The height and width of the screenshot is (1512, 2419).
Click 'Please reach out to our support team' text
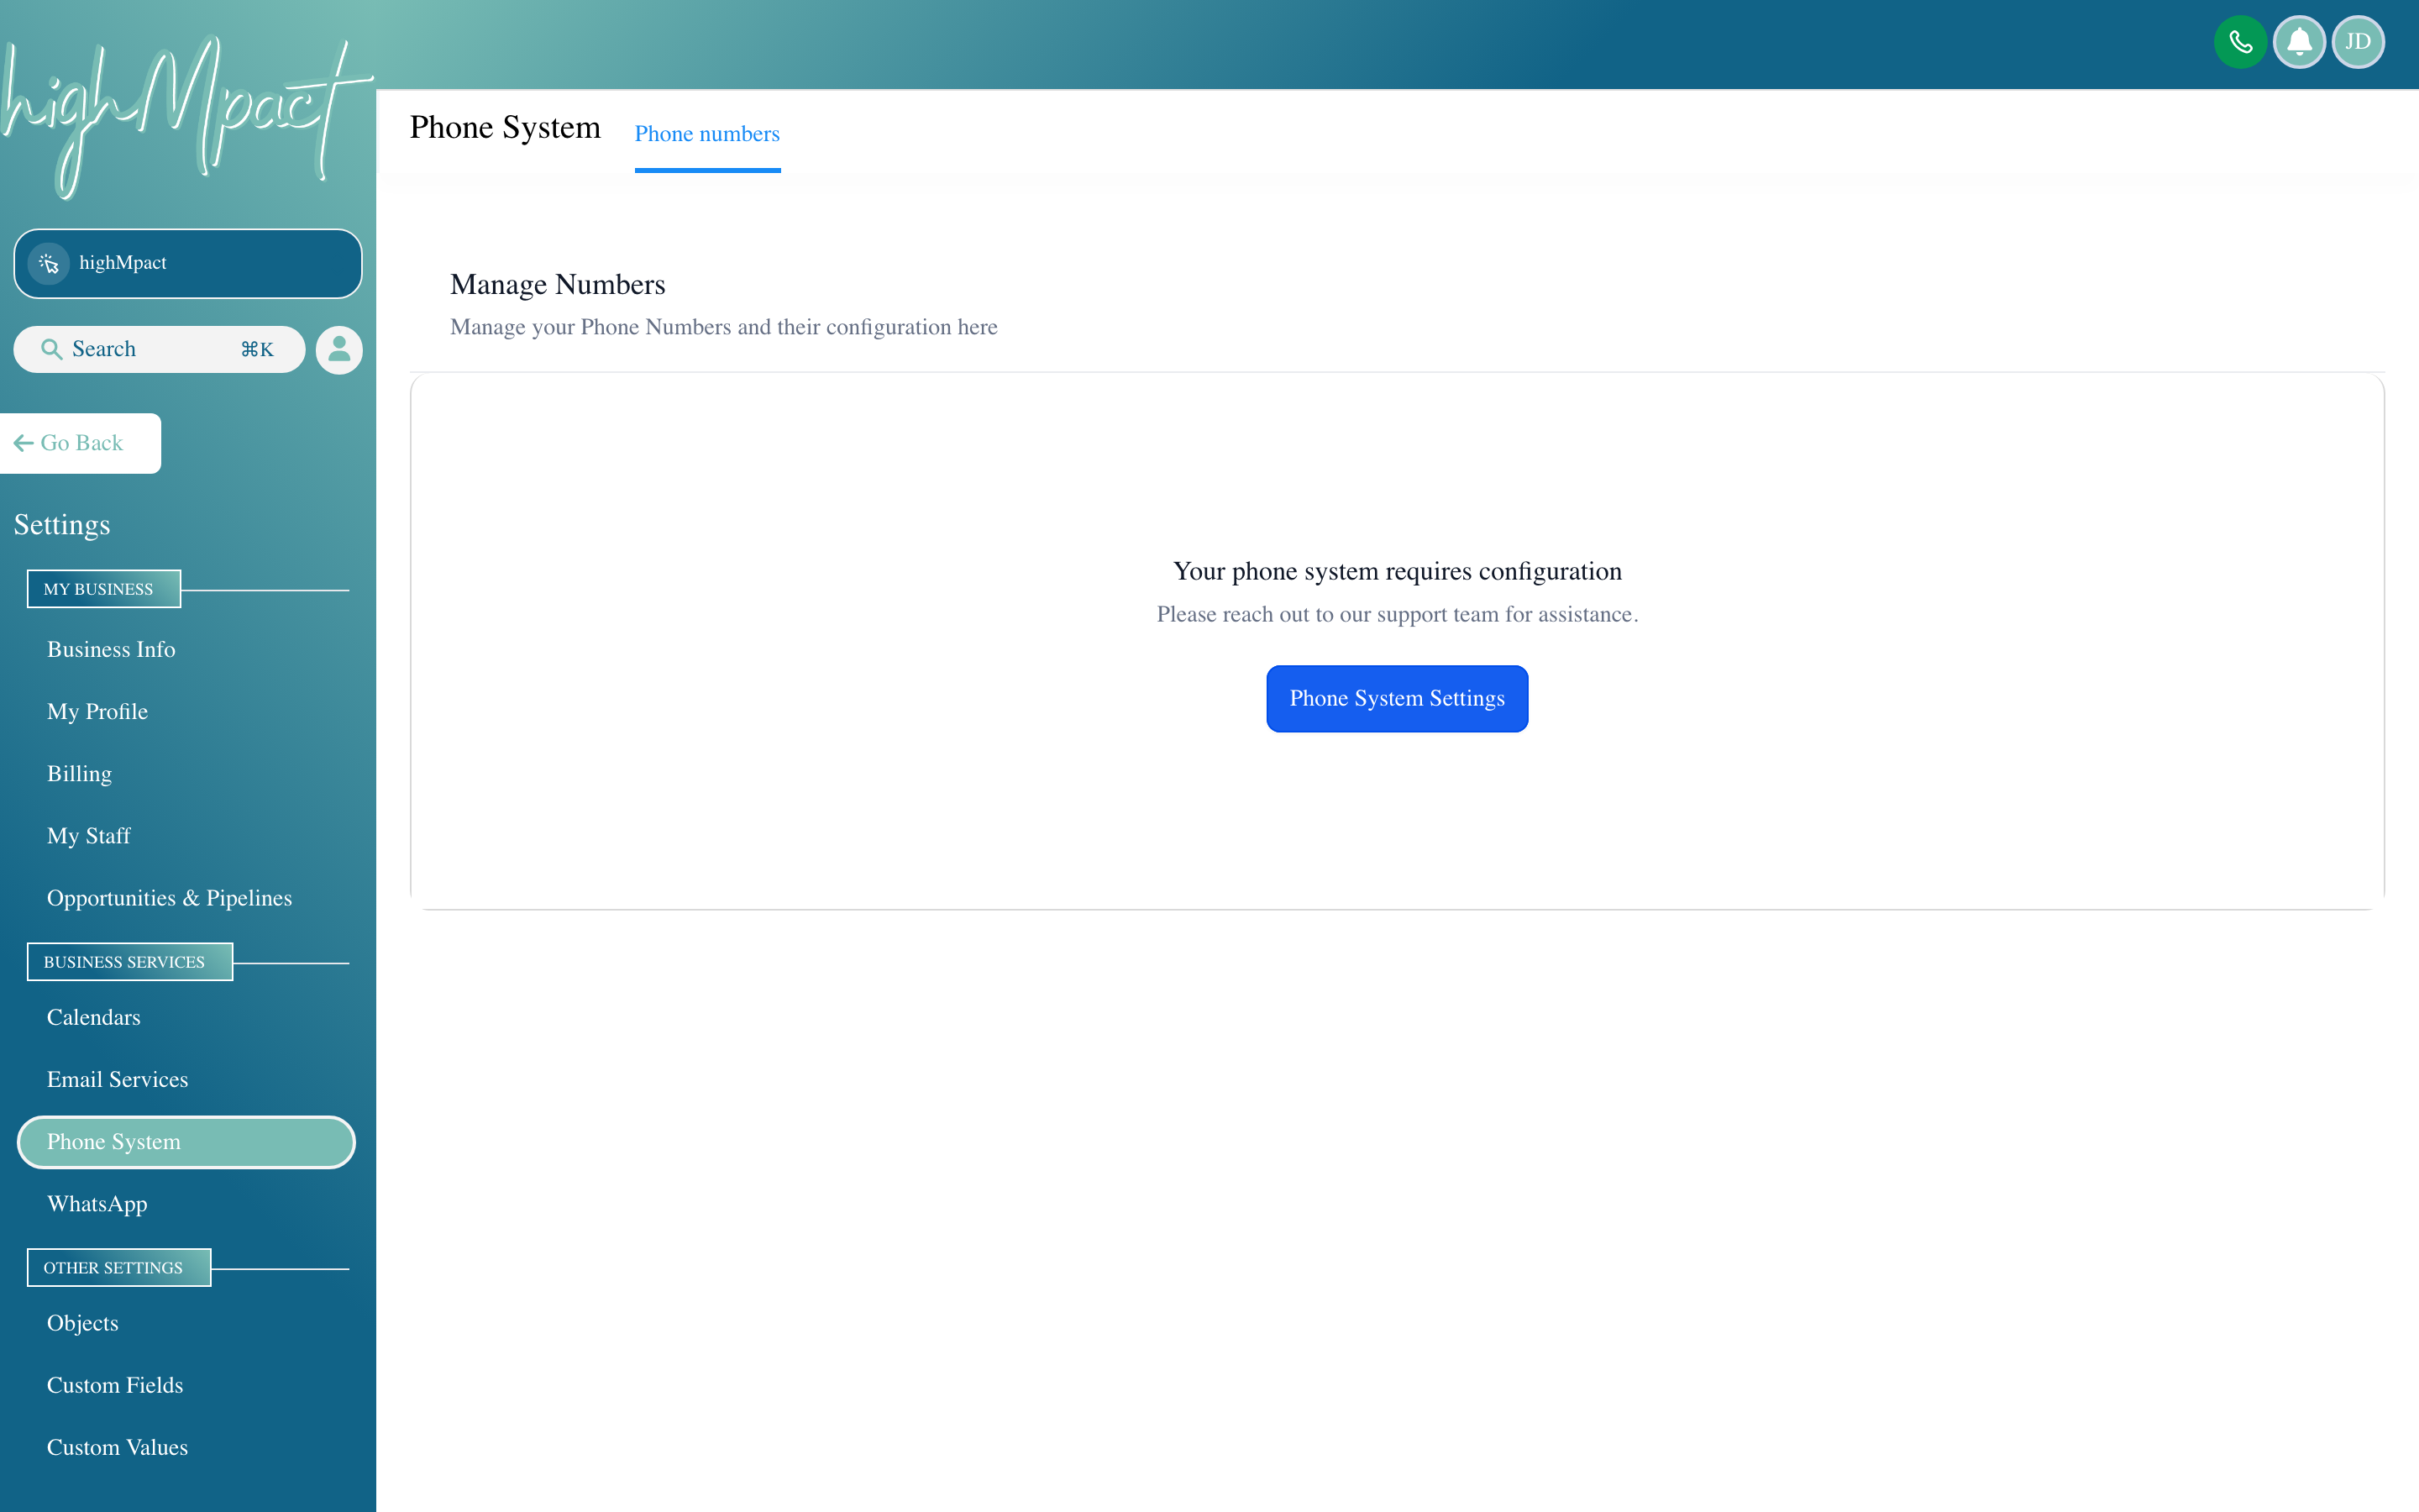tap(1397, 615)
